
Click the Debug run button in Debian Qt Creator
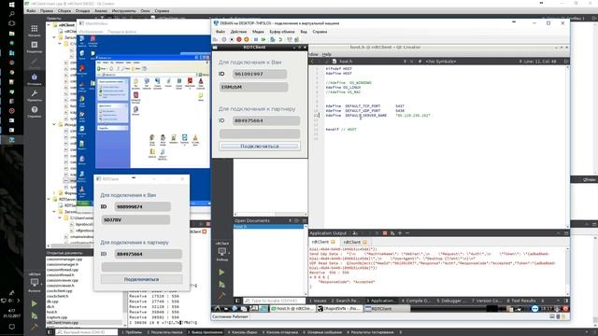click(221, 285)
